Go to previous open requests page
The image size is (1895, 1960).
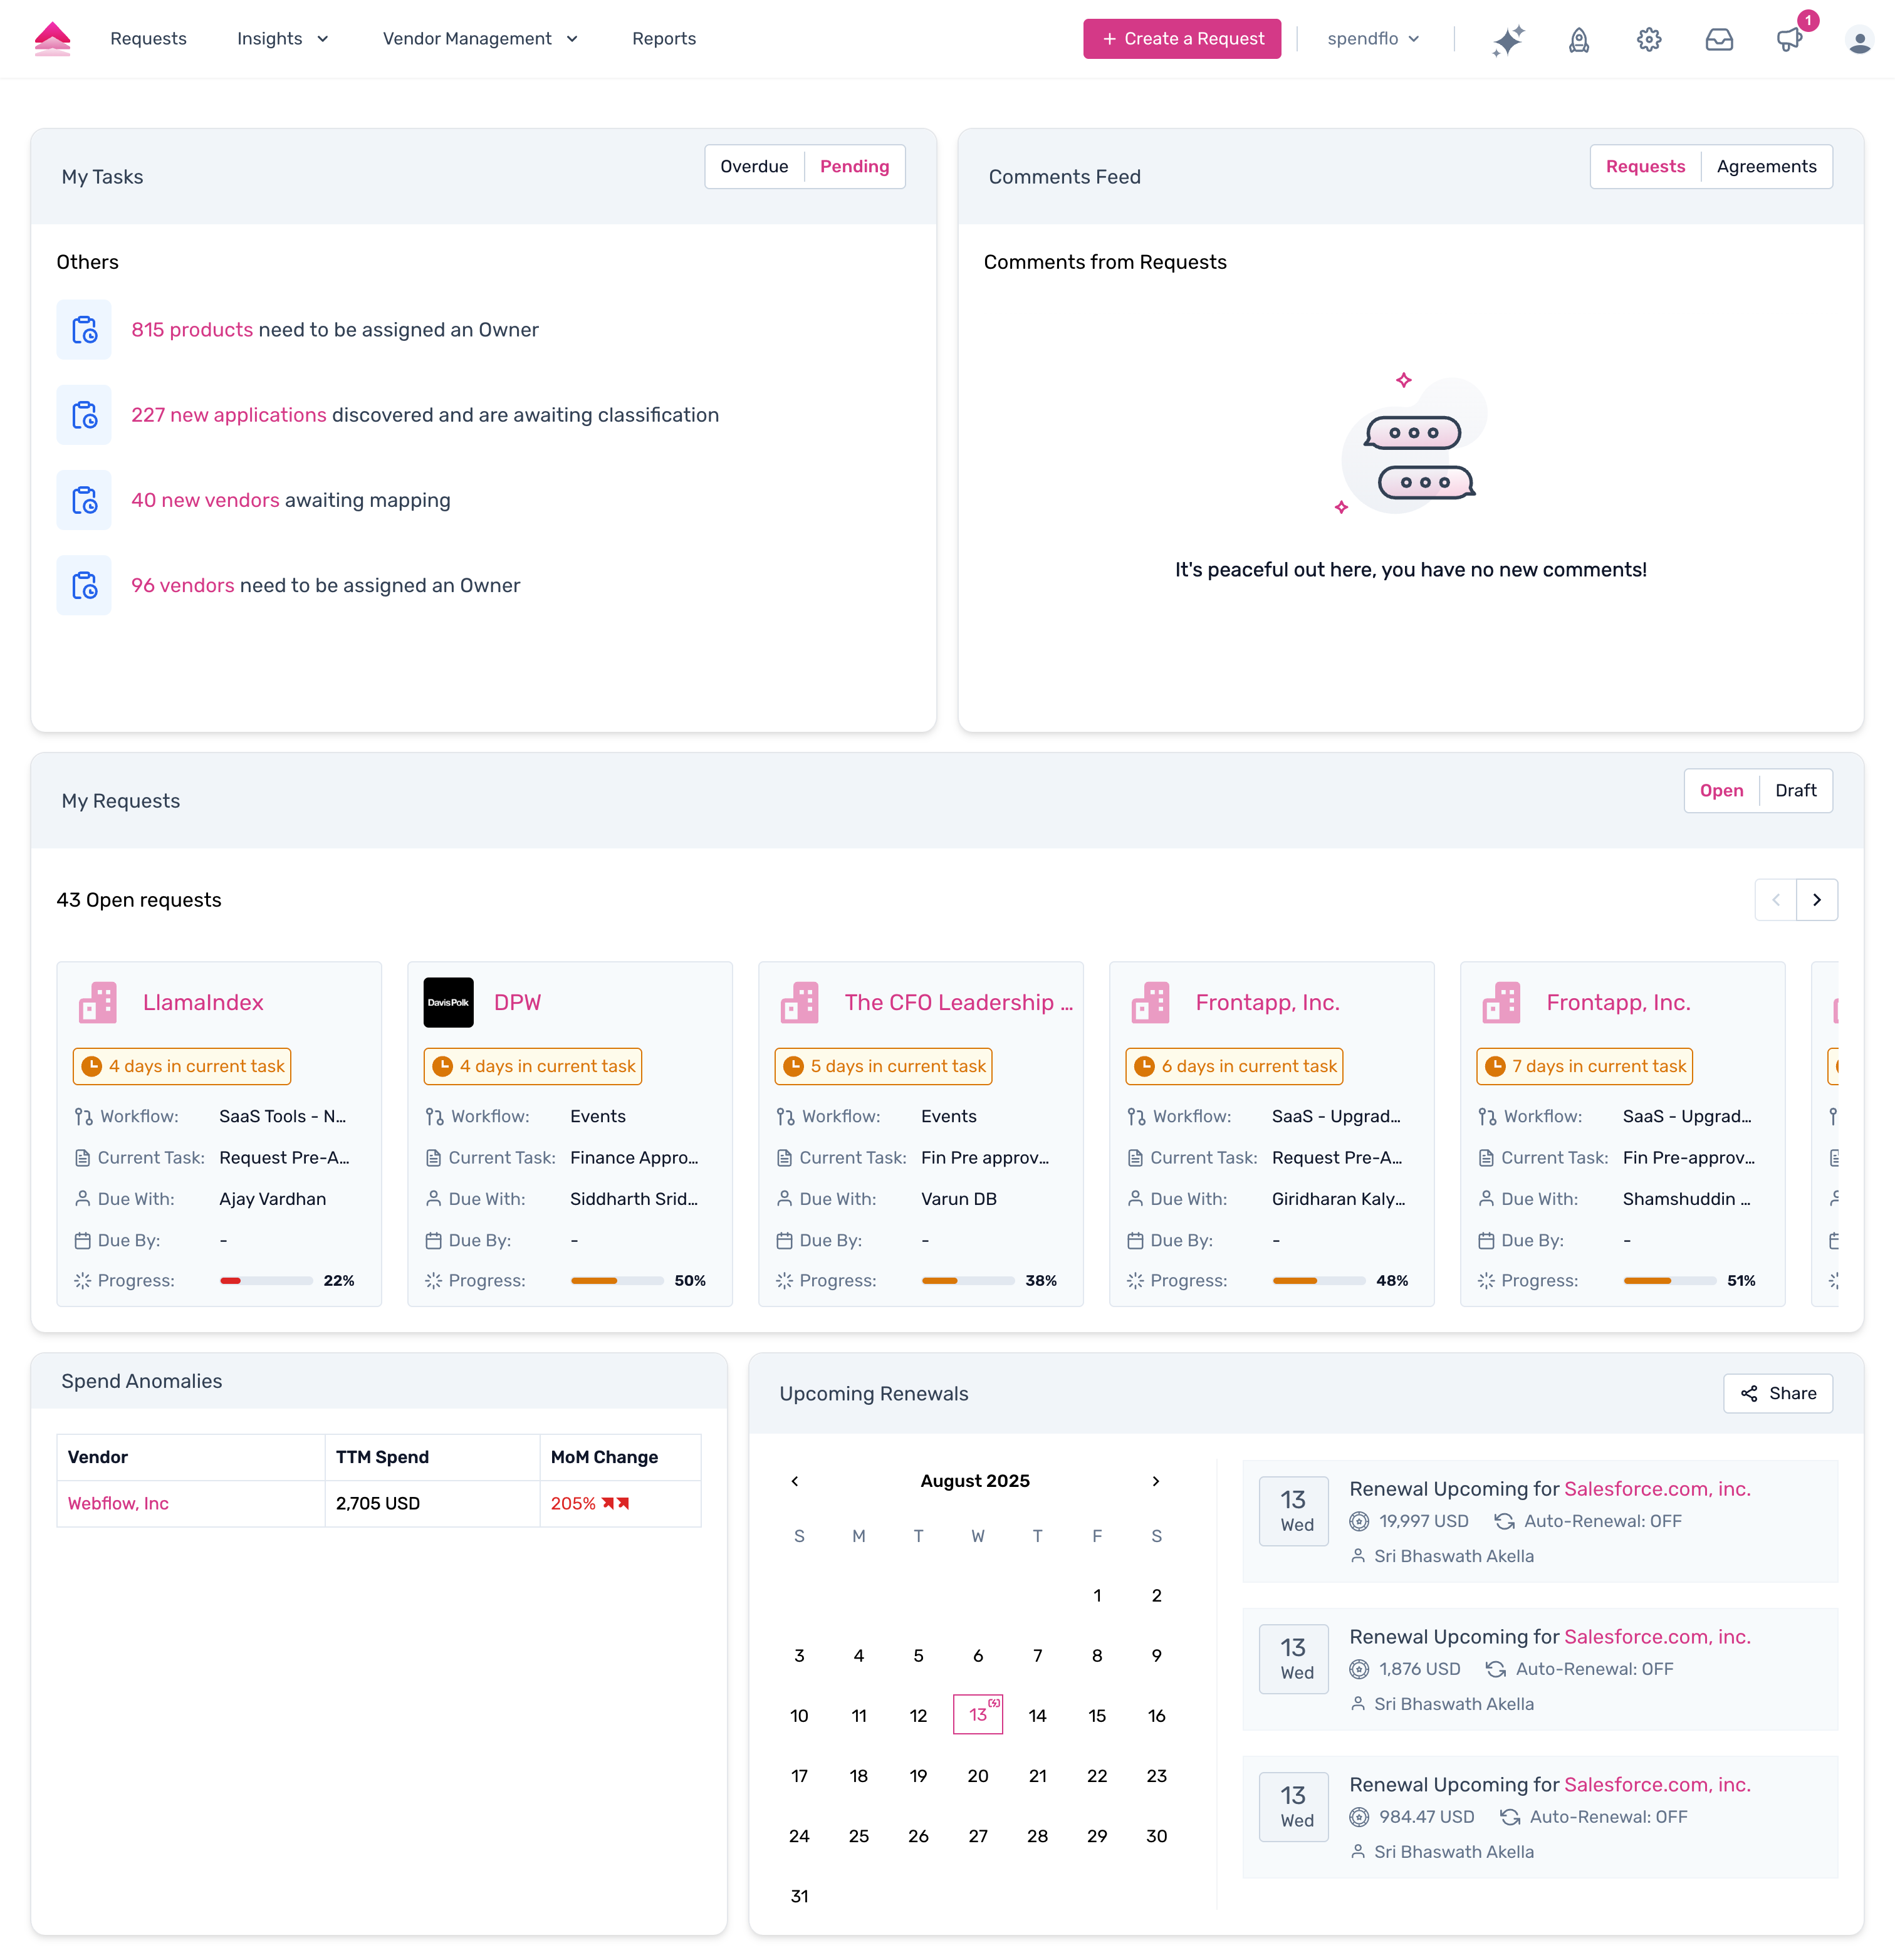coord(1776,900)
